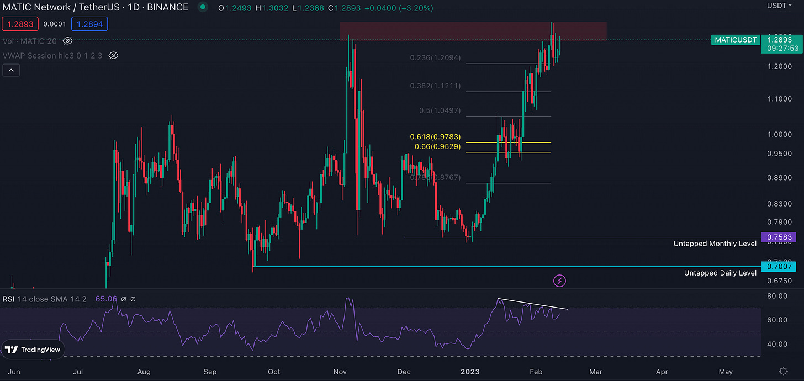
Task: Select the yellow 0.618(0.9783) Fibonacci label
Action: coord(435,137)
